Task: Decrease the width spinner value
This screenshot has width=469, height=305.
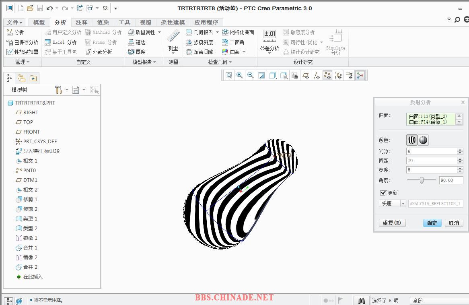Action: [460, 171]
